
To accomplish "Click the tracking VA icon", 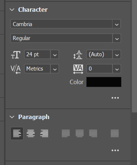I will [78, 69].
